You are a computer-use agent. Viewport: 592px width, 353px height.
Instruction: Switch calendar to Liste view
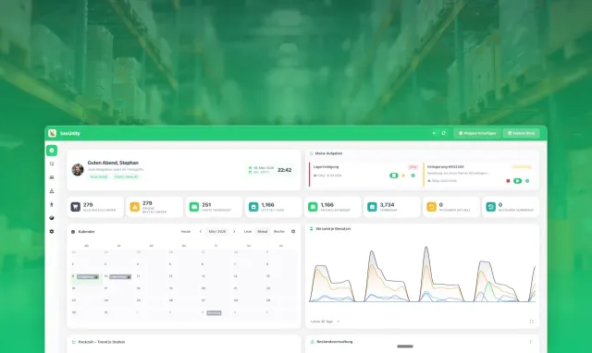248,231
